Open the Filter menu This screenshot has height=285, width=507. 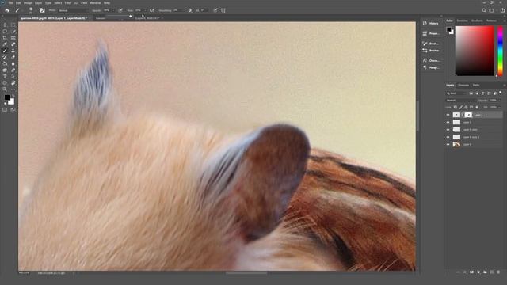point(68,2)
